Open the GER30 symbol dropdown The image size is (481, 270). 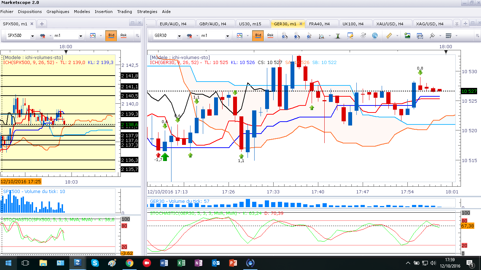pos(179,36)
